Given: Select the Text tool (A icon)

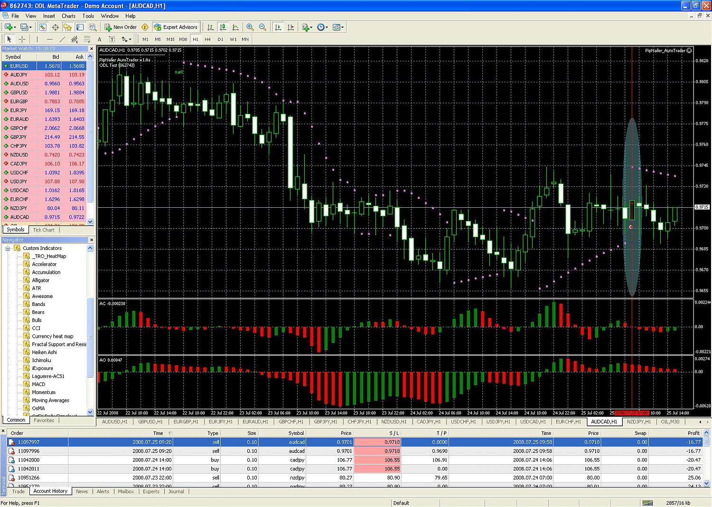Looking at the screenshot, I should [99, 39].
